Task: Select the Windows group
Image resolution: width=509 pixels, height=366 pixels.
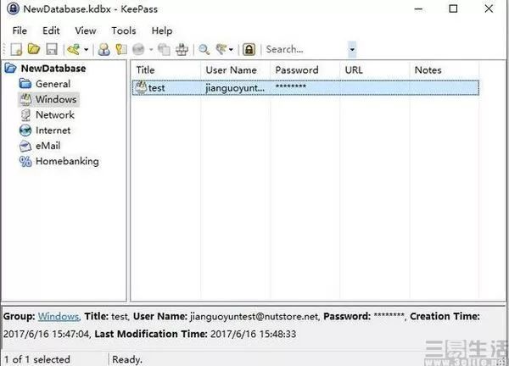Action: click(55, 99)
